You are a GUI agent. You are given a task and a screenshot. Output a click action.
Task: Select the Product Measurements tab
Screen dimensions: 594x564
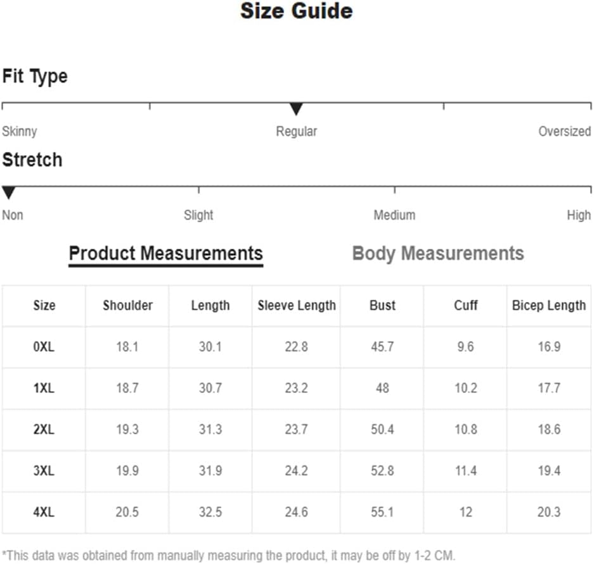pyautogui.click(x=166, y=253)
